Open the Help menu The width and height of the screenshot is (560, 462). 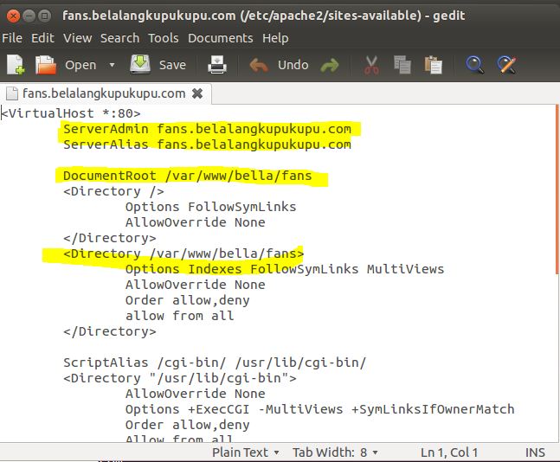point(275,38)
